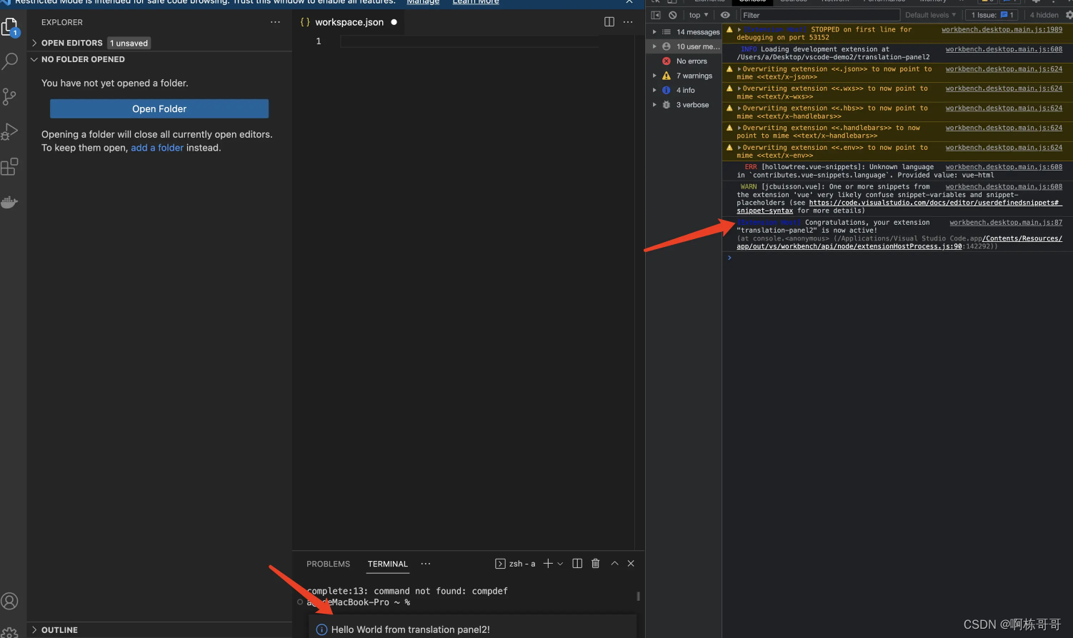Maximize the terminal panel size
The image size is (1073, 638).
click(x=614, y=564)
